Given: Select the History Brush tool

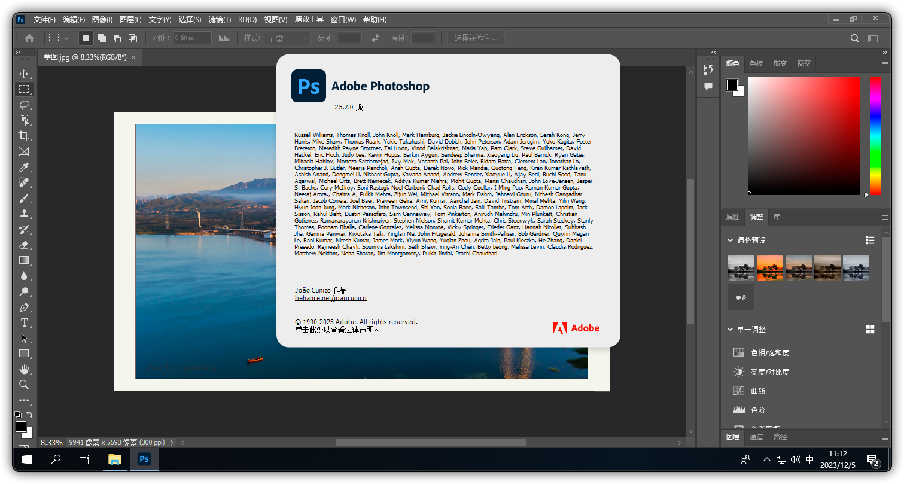Looking at the screenshot, I should tap(24, 229).
